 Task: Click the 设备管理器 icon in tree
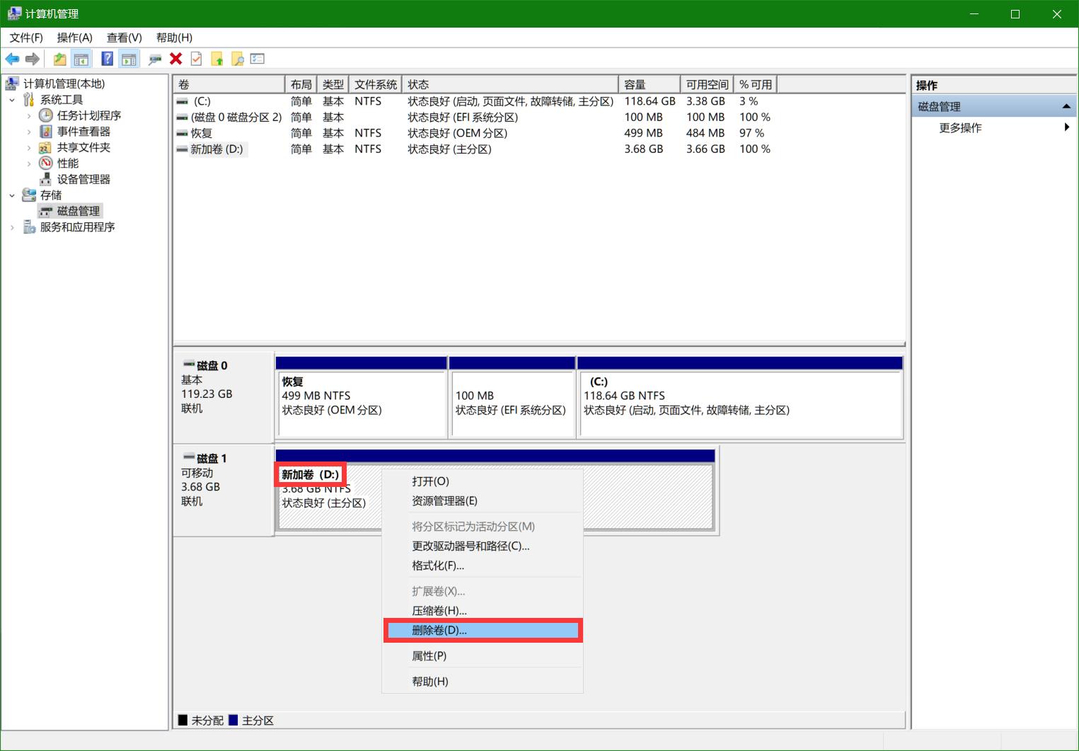tap(46, 179)
